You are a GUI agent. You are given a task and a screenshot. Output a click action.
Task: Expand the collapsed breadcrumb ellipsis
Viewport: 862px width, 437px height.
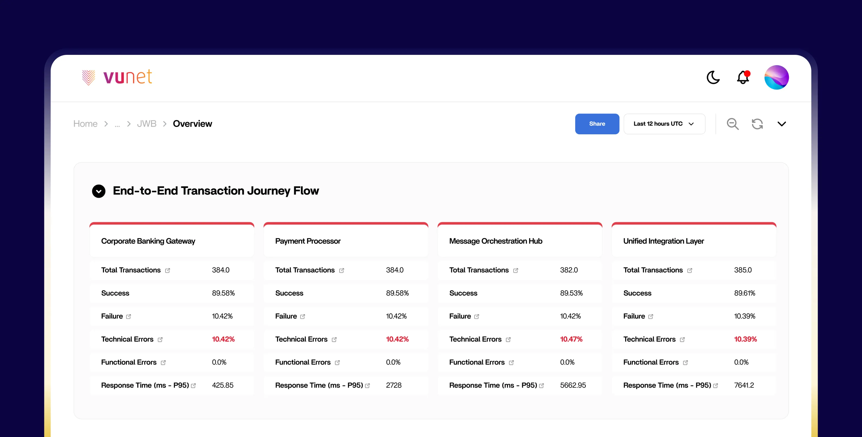pyautogui.click(x=117, y=125)
